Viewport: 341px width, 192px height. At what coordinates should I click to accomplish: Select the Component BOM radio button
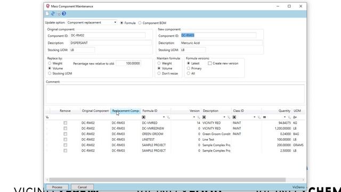pyautogui.click(x=140, y=23)
